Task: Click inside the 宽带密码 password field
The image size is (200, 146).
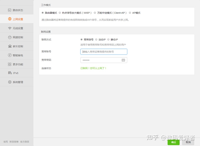Action: point(100,60)
